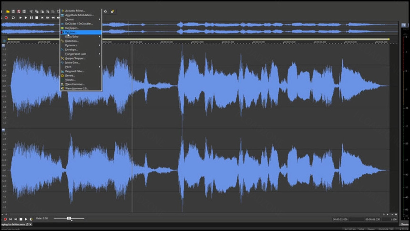Click the Paste toolbar icon
Image resolution: width=410 pixels, height=231 pixels.
(x=42, y=11)
